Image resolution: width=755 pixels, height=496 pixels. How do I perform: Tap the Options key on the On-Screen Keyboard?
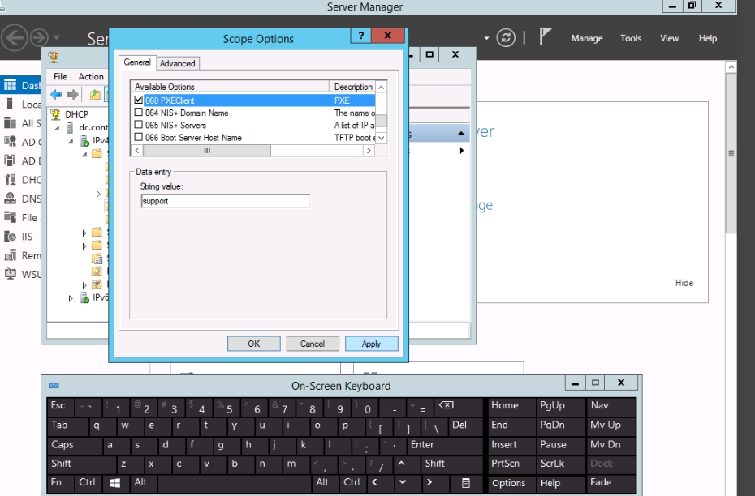(x=511, y=483)
